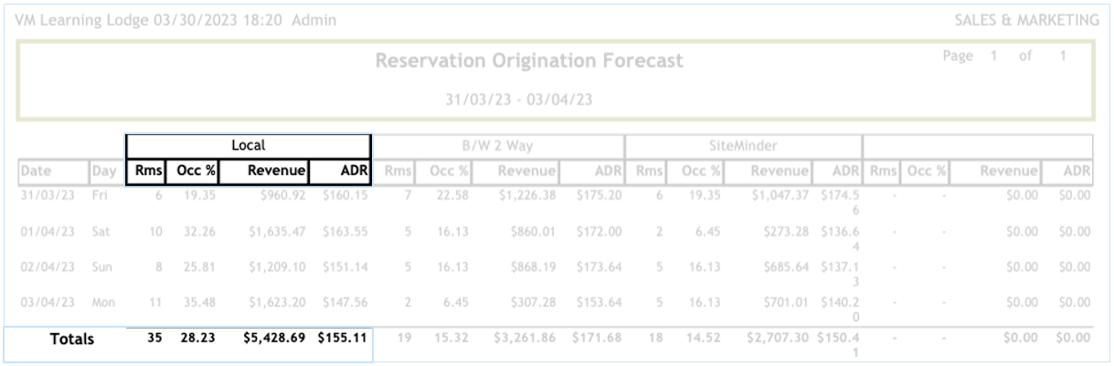Select the B/W 2 Way group header
This screenshot has height=366, width=1114.
pos(498,146)
